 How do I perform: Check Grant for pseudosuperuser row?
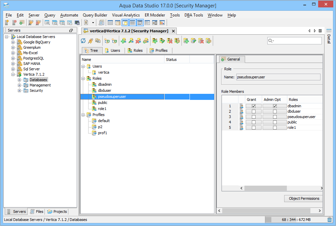pyautogui.click(x=254, y=117)
